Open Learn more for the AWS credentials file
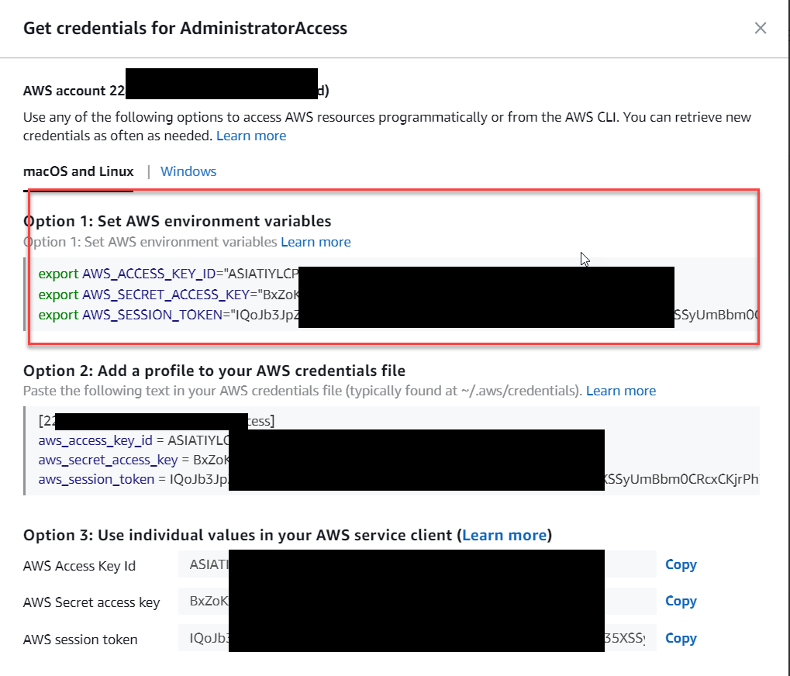This screenshot has height=676, width=790. (x=619, y=390)
